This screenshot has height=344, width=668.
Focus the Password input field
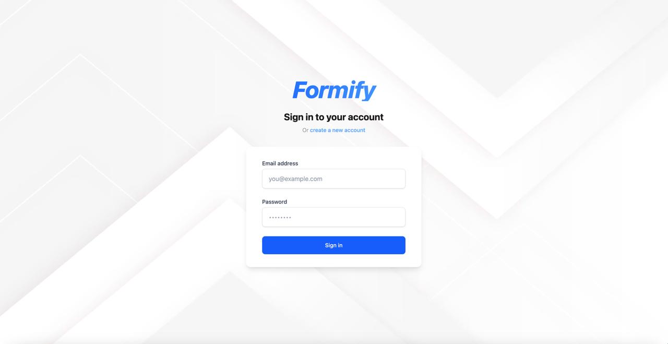(333, 217)
